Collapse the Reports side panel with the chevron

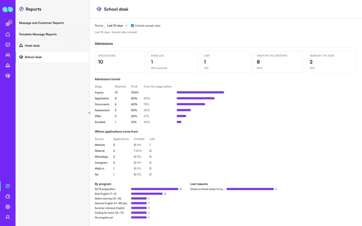89,113
